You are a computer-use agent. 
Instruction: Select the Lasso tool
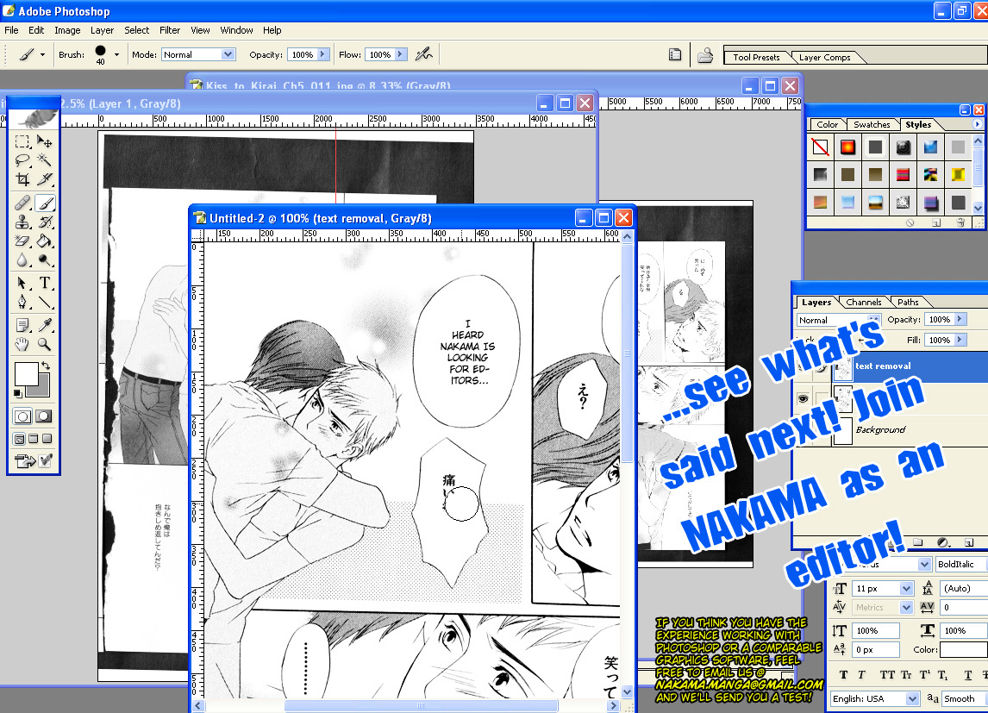coord(22,160)
